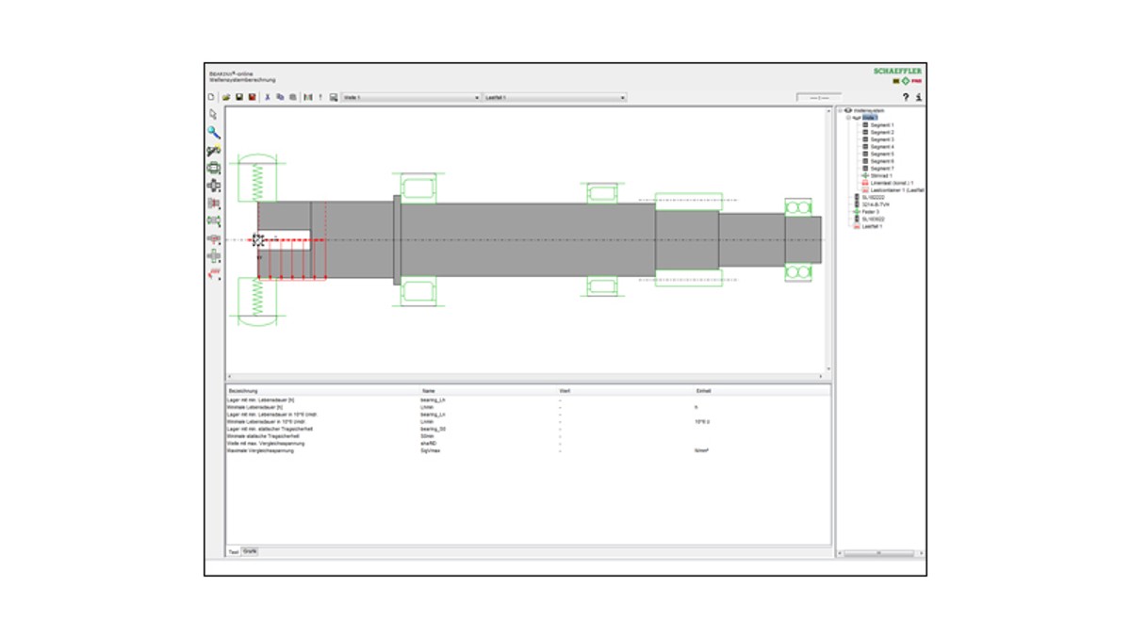Click the tree panel horizontal scrollbar
Viewport: 1131px width, 636px height.
pos(879,554)
